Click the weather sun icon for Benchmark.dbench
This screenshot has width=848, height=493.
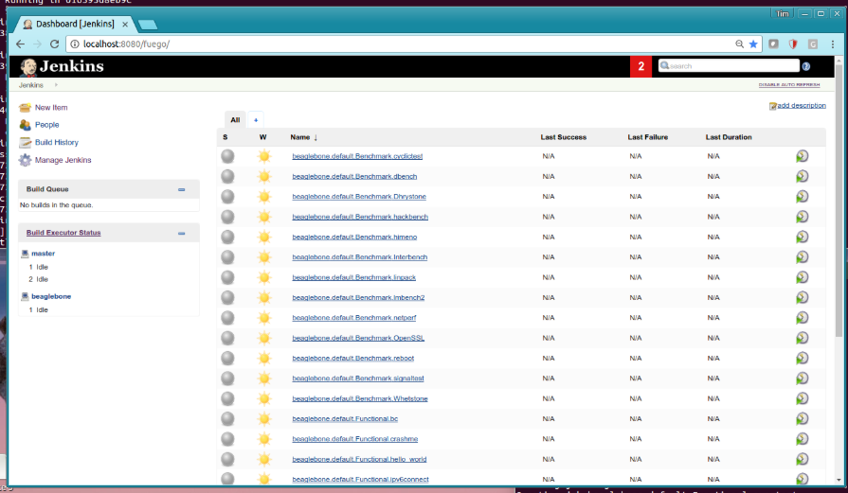(264, 176)
